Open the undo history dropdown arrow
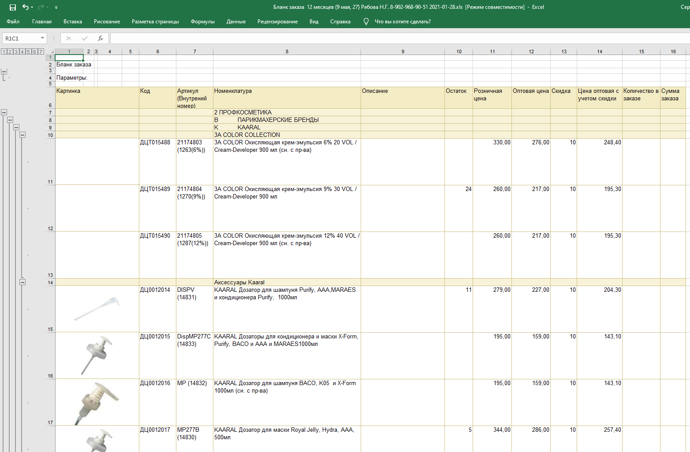Screen dimensions: 690x452 32,7
